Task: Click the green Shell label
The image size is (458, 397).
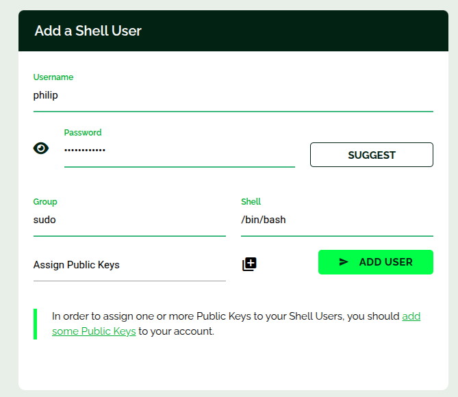Action: click(x=251, y=202)
